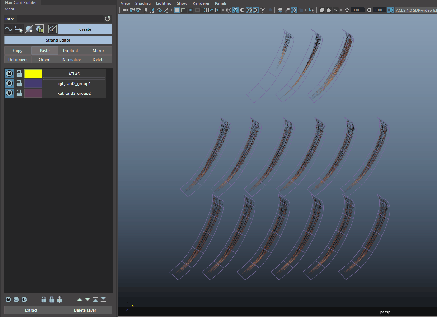Toggle grid display in viewport toolbar

coord(177,10)
